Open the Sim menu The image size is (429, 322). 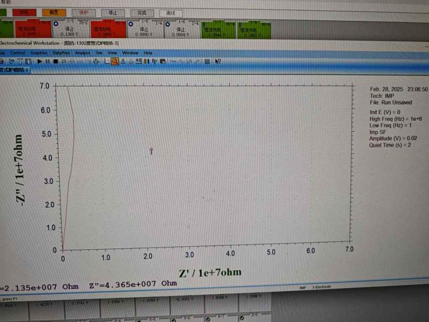[x=99, y=53]
